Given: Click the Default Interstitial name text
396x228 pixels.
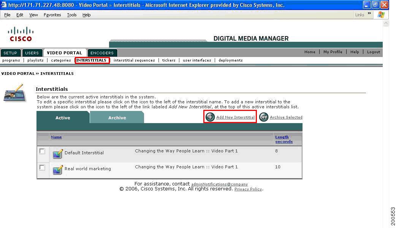Looking at the screenshot, I should pos(84,153).
